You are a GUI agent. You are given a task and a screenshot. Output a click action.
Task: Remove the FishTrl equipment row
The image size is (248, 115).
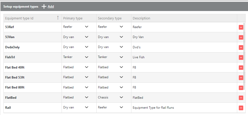[241, 57]
